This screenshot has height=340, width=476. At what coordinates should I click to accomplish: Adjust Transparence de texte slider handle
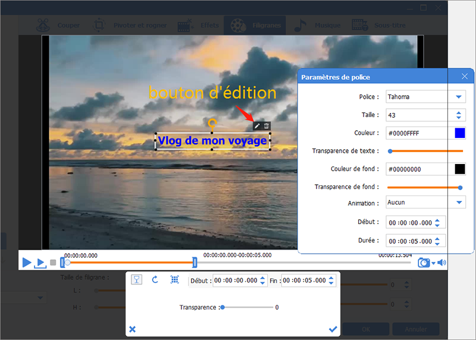click(x=390, y=151)
